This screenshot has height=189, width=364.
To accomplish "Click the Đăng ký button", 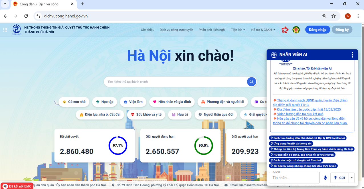I will point(342,30).
